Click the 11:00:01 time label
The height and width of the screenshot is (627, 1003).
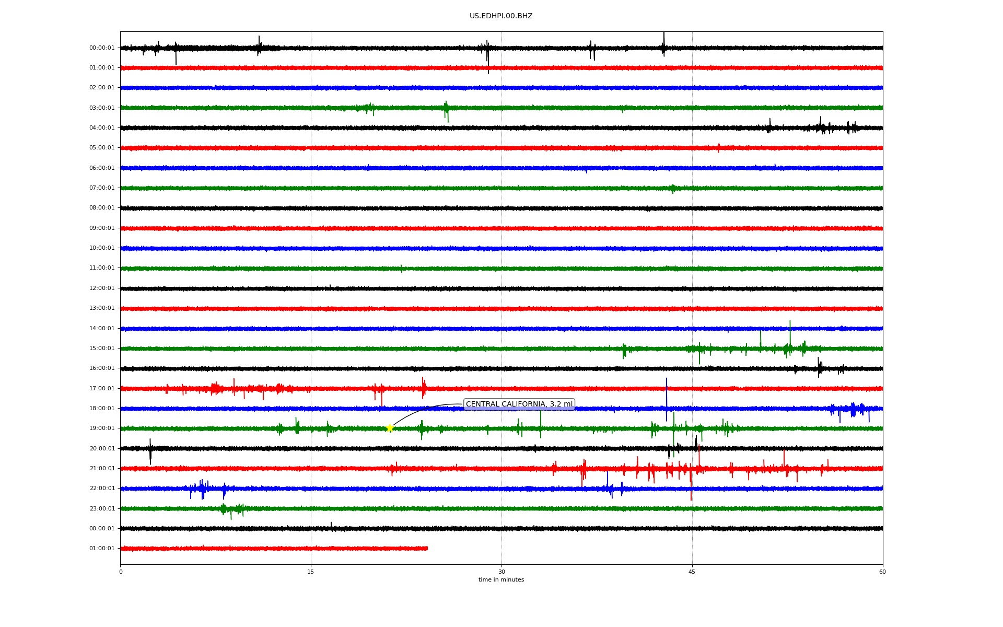click(102, 268)
